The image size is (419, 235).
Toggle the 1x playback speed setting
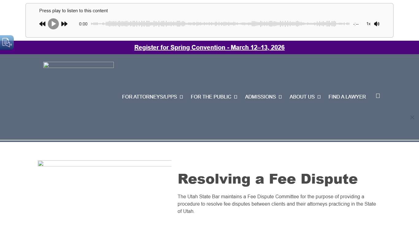(368, 24)
